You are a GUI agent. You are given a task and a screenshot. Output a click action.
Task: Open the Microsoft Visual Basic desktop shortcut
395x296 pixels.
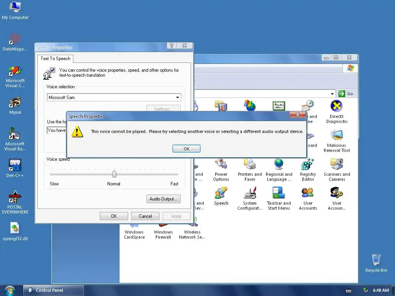[15, 139]
